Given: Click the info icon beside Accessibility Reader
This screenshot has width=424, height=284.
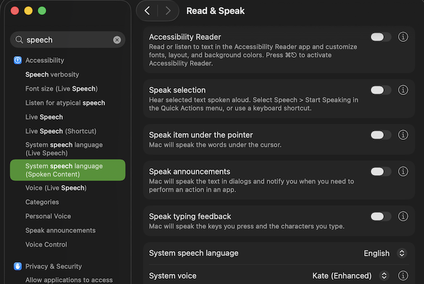Looking at the screenshot, I should pyautogui.click(x=403, y=37).
